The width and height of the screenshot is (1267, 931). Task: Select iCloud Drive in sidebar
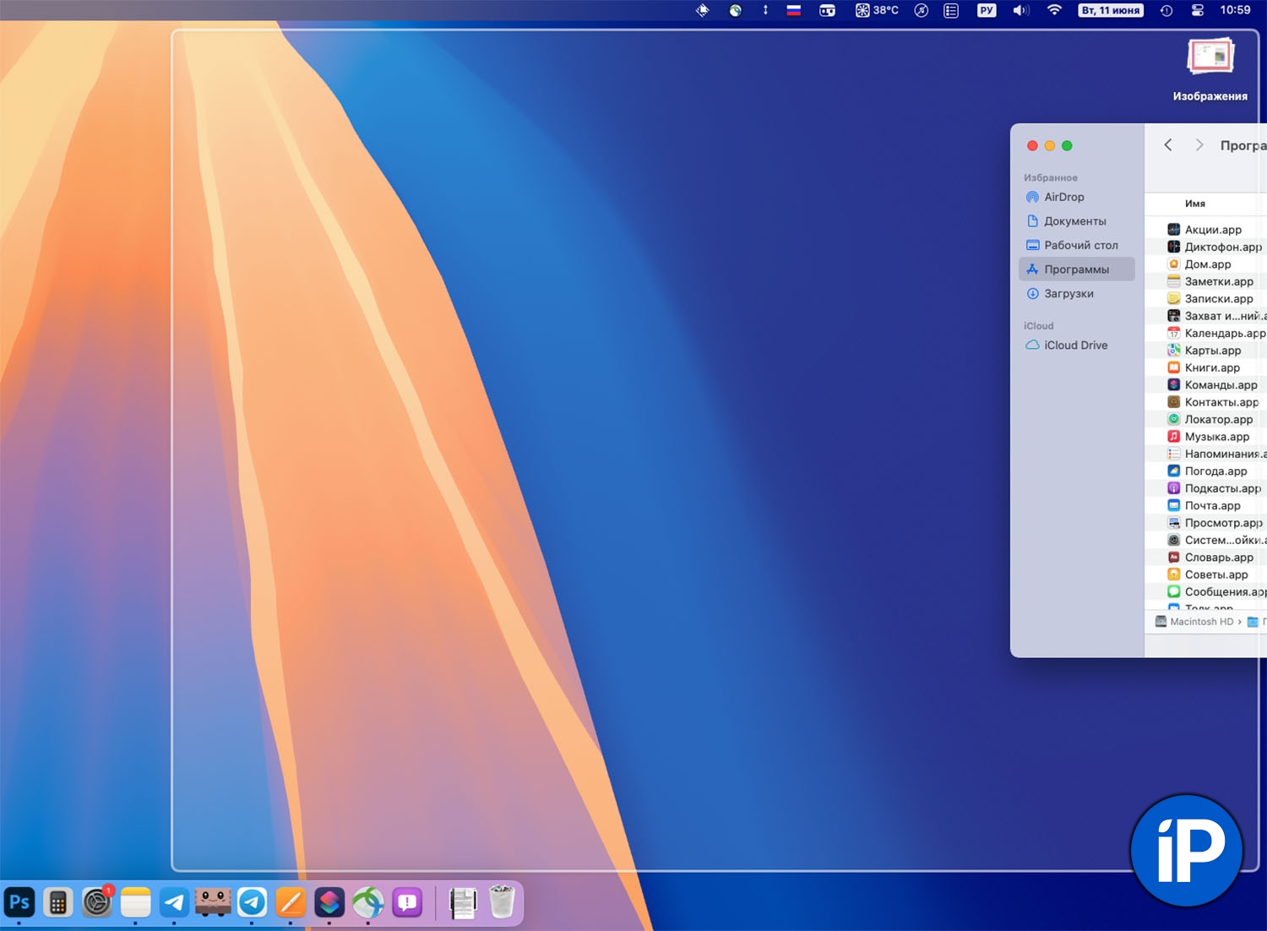pyautogui.click(x=1075, y=346)
